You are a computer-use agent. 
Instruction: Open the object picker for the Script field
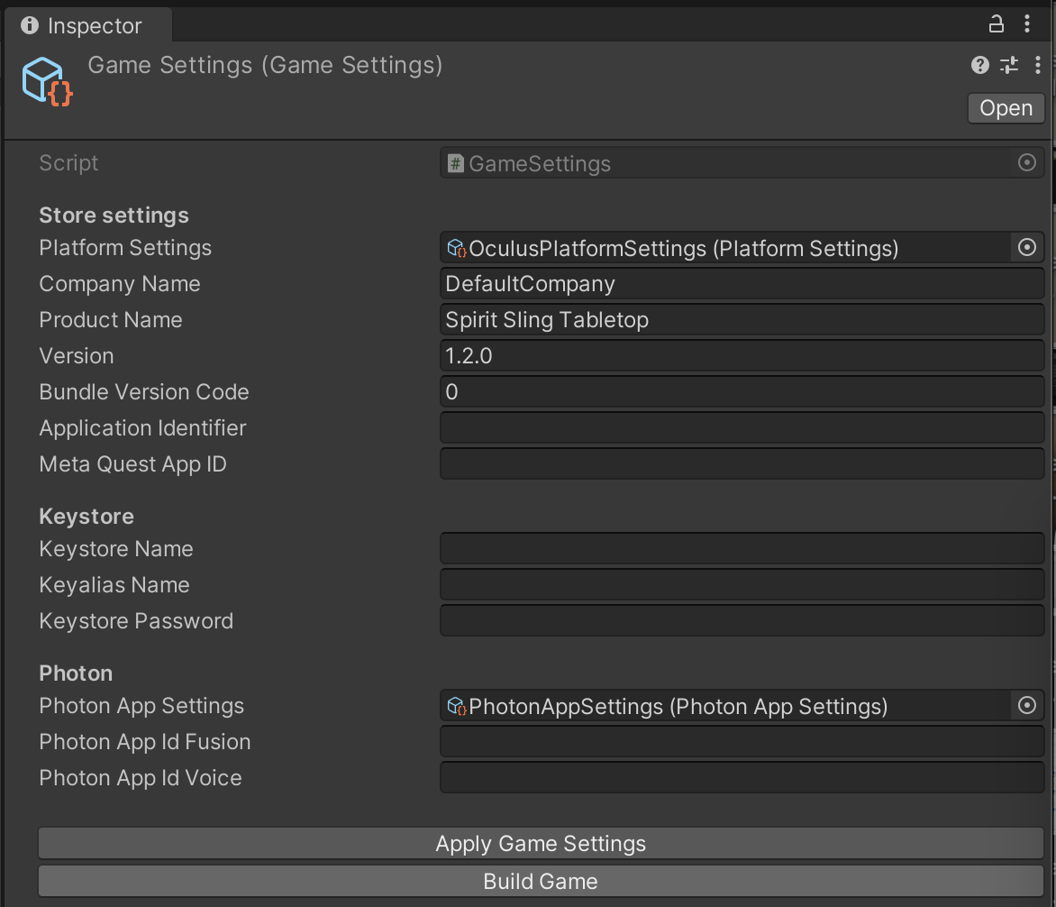[x=1026, y=162]
